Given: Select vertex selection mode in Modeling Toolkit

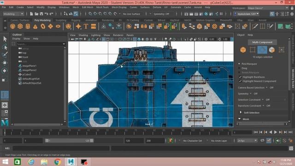Looking at the screenshot, I should click(253, 50).
